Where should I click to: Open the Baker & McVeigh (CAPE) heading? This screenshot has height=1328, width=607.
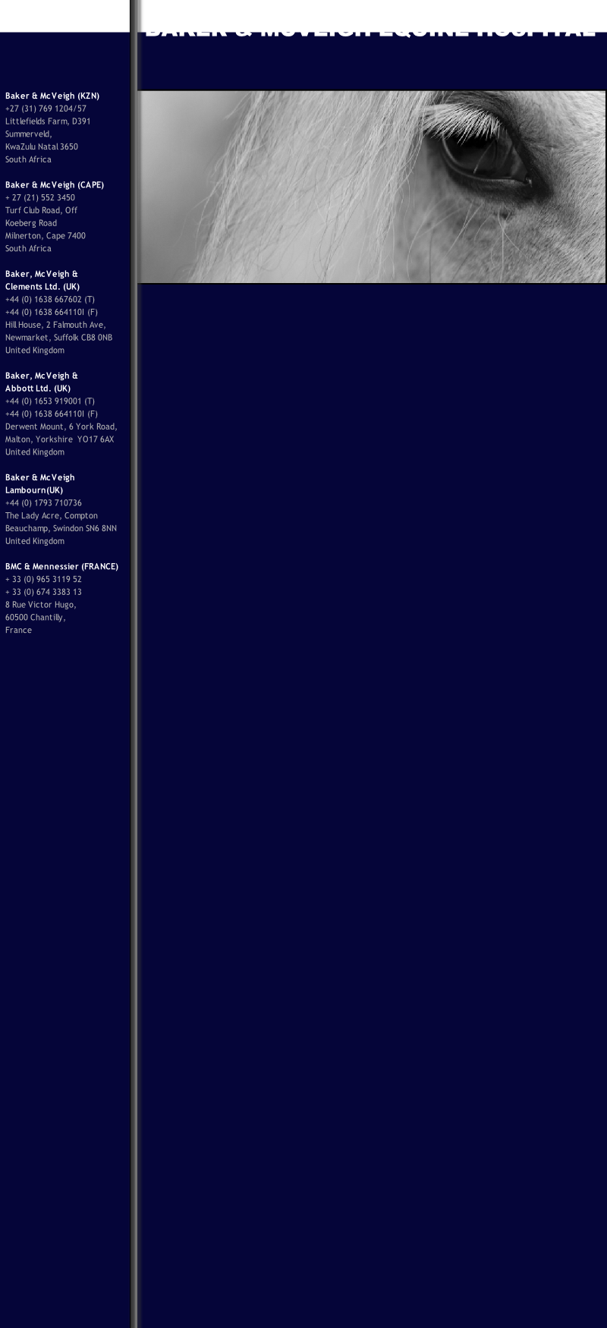pos(55,184)
